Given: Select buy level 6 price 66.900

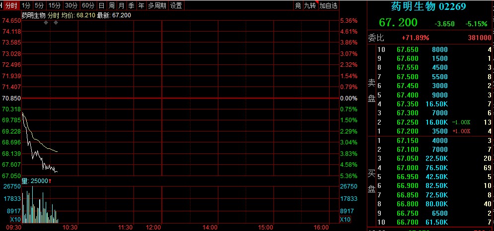Looking at the screenshot, I should [407, 186].
